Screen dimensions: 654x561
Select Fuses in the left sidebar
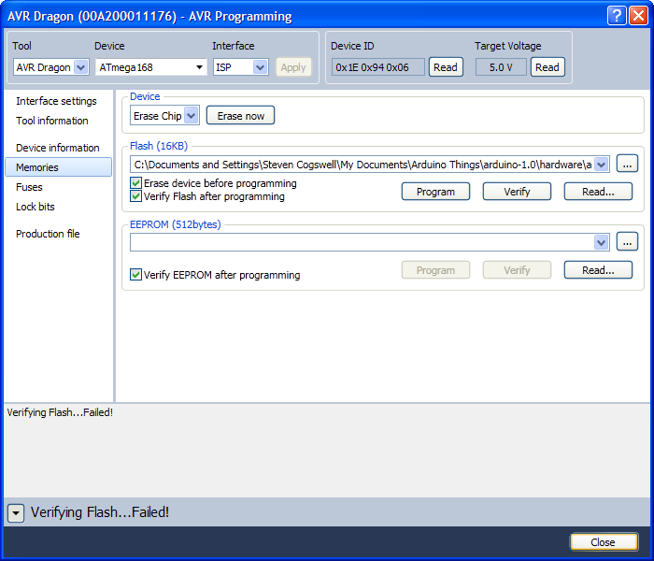click(29, 187)
